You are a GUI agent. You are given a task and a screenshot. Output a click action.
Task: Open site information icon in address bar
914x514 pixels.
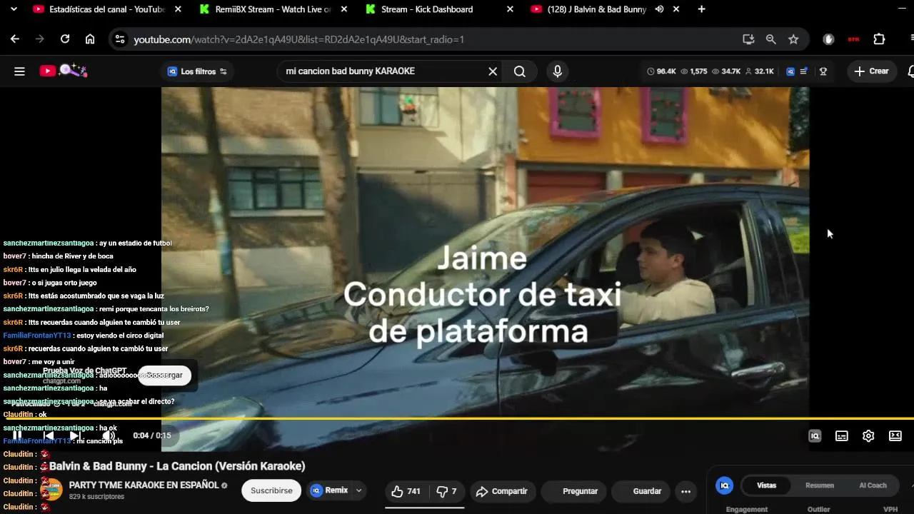pyautogui.click(x=120, y=39)
